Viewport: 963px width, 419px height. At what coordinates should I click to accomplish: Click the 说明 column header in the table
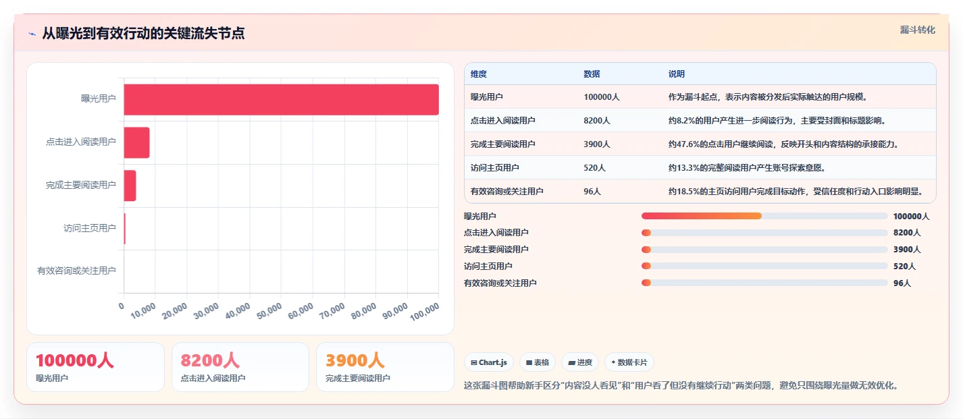coord(677,74)
